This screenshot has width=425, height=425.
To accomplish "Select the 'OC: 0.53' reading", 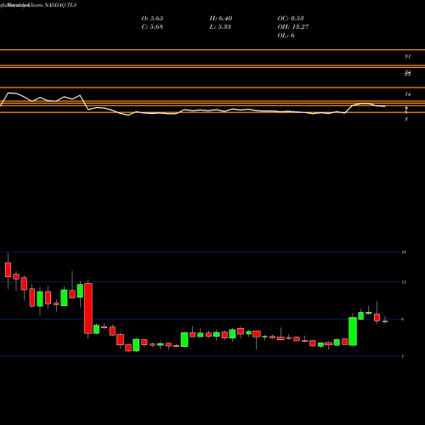I will 291,19.
